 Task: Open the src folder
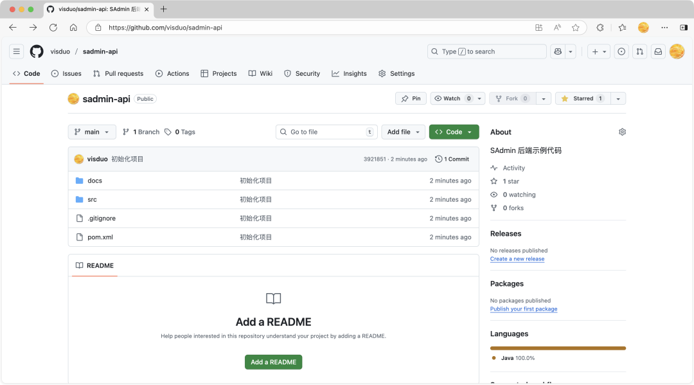click(92, 200)
